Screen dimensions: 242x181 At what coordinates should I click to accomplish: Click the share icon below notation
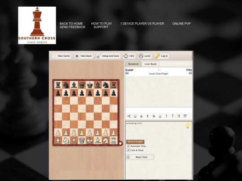point(129,116)
